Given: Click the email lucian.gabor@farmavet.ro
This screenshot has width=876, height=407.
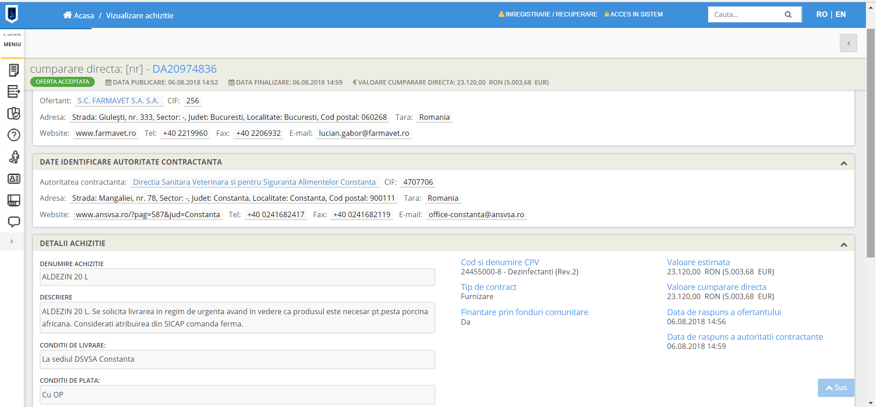Looking at the screenshot, I should tap(364, 134).
